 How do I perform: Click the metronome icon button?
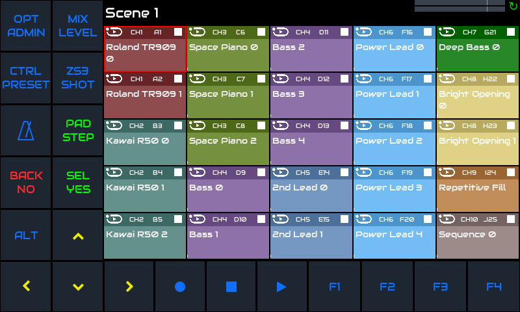26,130
